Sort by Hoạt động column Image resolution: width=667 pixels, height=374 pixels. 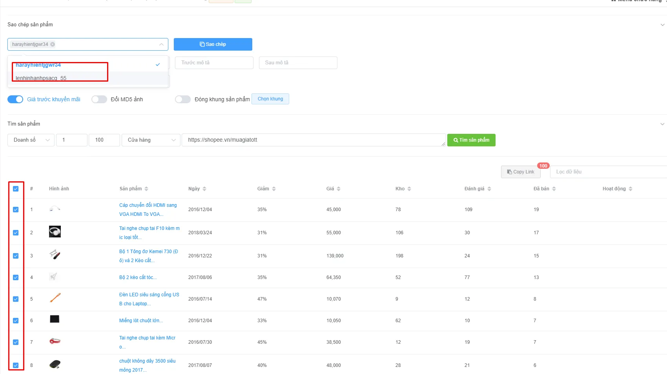(631, 189)
